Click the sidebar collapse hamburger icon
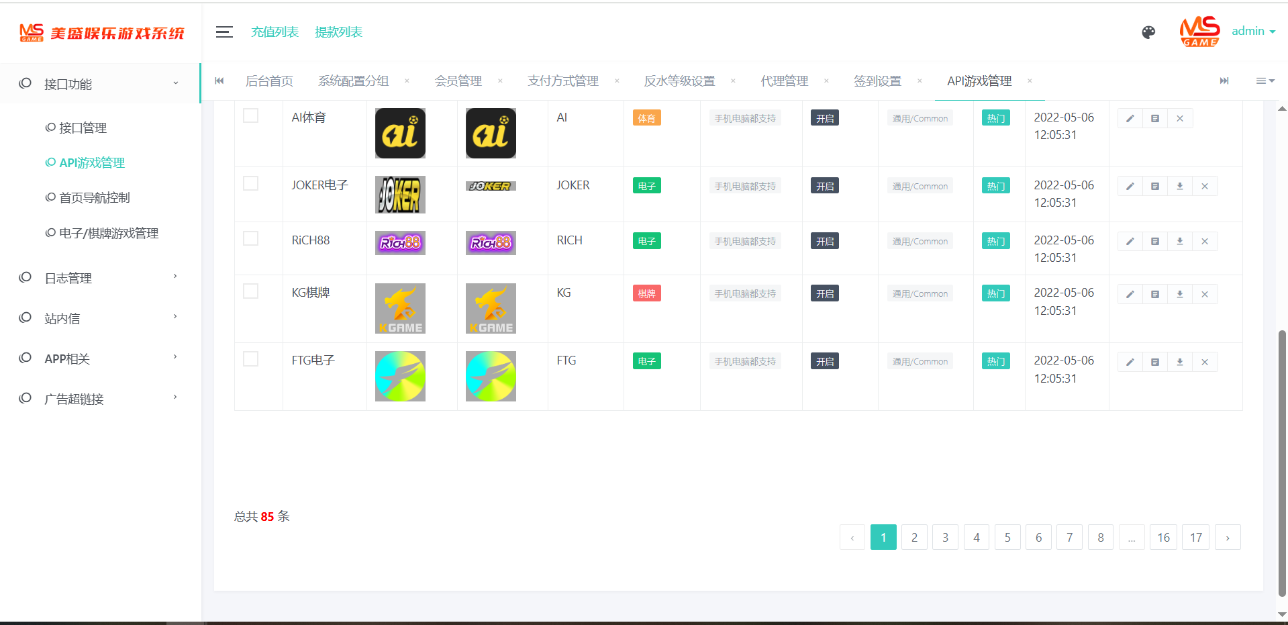Viewport: 1288px width, 625px height. click(x=224, y=32)
